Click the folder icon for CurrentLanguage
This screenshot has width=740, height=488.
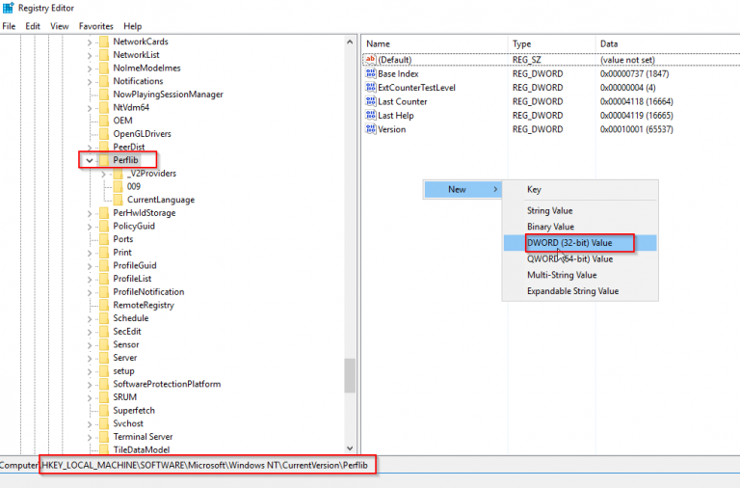tap(118, 200)
